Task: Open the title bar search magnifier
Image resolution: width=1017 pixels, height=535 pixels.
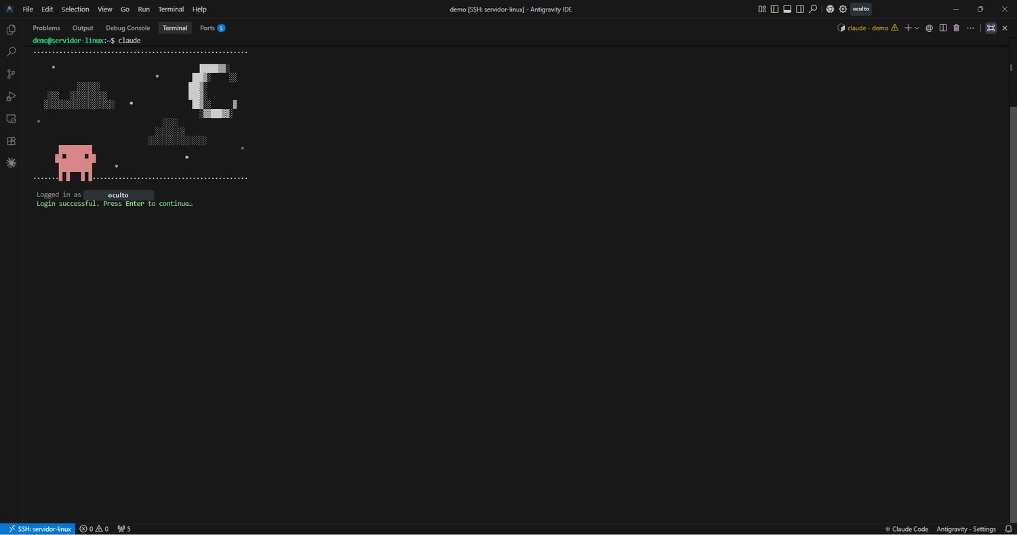Action: point(813,9)
